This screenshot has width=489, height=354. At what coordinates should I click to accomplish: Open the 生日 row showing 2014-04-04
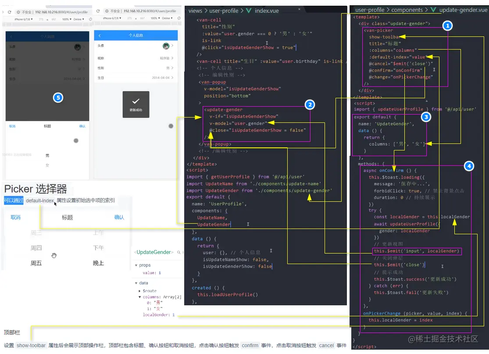136,78
